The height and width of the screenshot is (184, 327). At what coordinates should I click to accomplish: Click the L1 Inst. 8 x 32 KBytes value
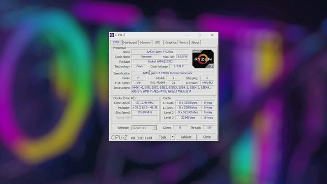pyautogui.click(x=188, y=108)
